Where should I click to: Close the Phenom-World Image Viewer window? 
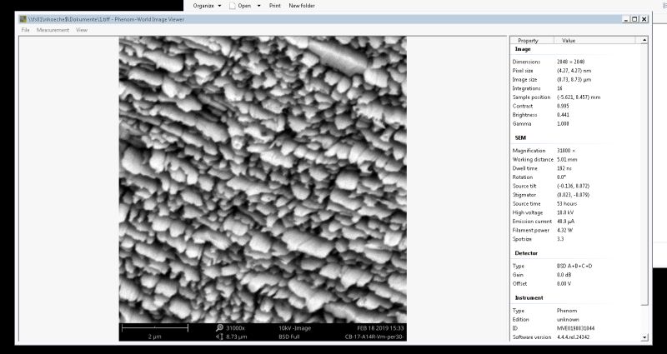(644, 19)
